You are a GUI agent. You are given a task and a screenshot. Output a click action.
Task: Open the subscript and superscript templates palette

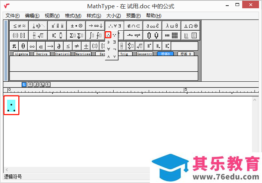pyautogui.click(x=57, y=35)
